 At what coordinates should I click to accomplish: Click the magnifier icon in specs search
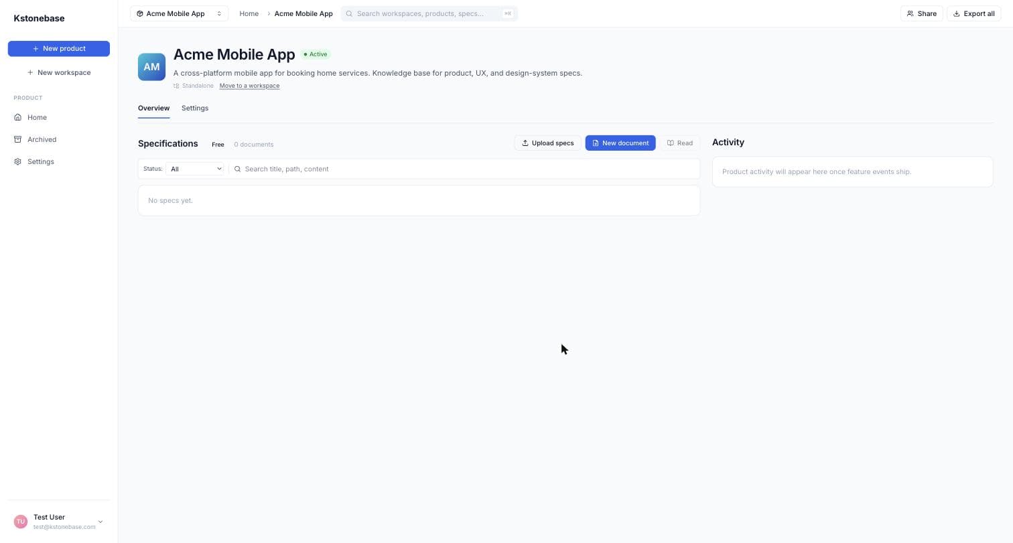(237, 169)
